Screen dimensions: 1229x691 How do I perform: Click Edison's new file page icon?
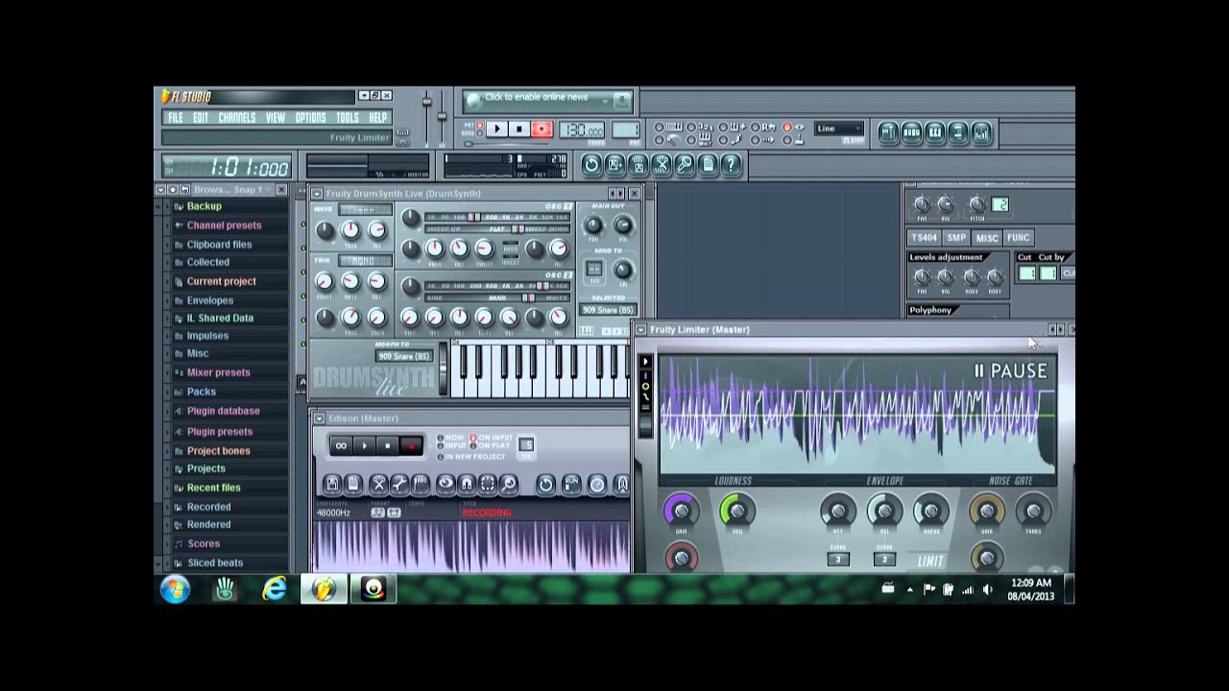point(353,485)
